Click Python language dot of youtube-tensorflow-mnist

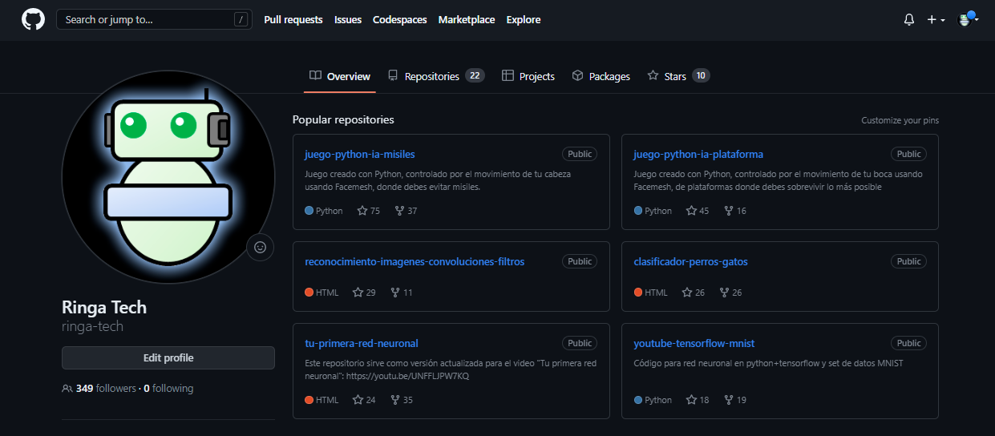point(638,400)
